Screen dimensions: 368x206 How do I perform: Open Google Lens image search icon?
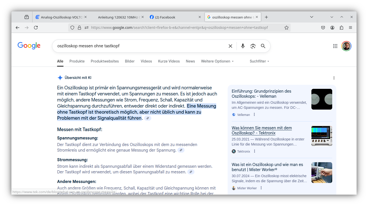(x=253, y=46)
